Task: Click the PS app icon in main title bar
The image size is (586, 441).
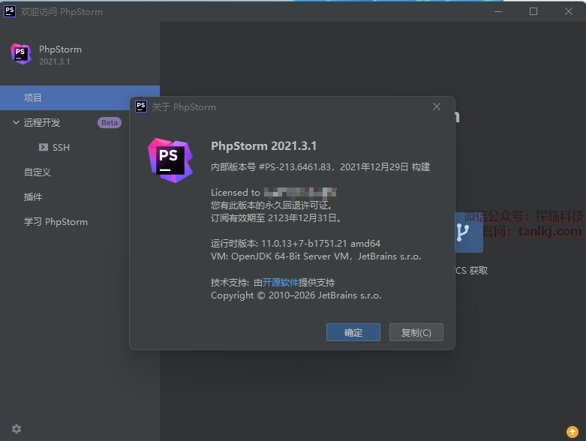Action: click(x=10, y=11)
